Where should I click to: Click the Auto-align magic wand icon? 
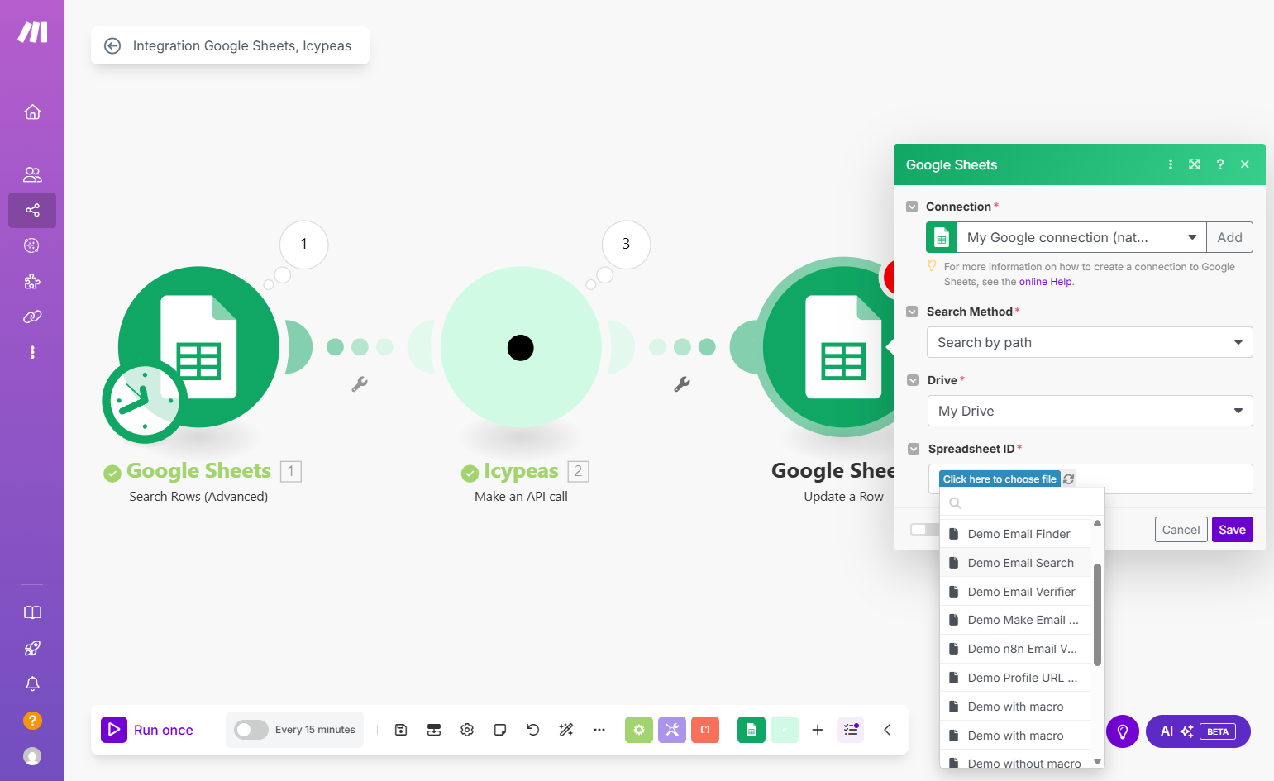566,730
